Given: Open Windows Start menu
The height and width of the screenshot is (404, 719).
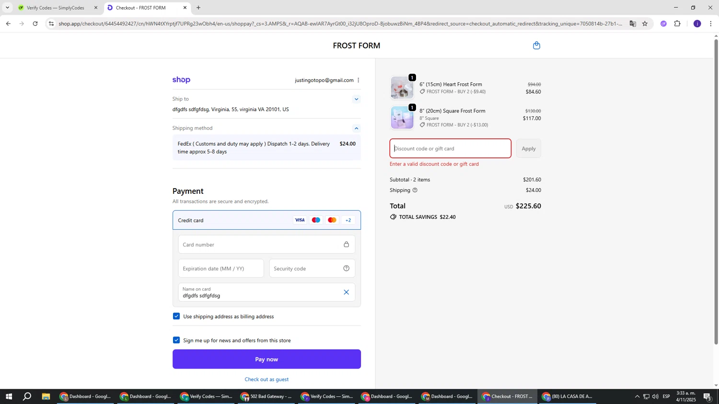Looking at the screenshot, I should (x=9, y=396).
